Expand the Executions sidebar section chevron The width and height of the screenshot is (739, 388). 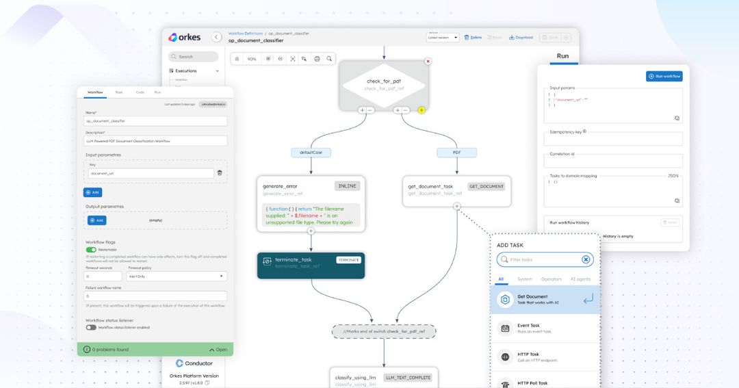pyautogui.click(x=218, y=70)
